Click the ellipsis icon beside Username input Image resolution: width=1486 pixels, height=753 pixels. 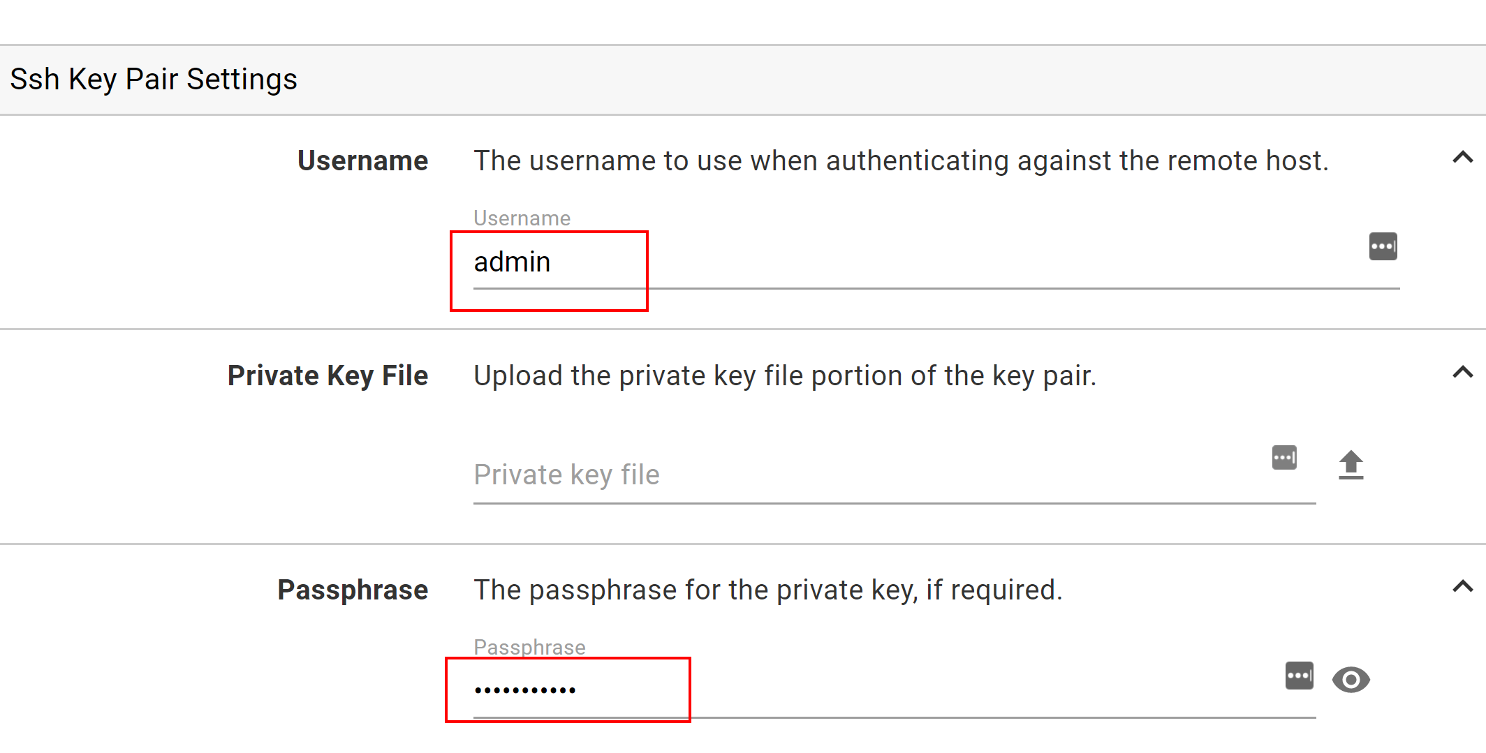coord(1382,246)
